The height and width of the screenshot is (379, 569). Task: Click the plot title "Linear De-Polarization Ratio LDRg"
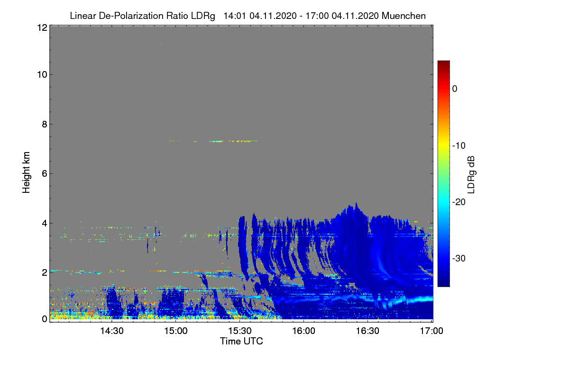tap(143, 16)
